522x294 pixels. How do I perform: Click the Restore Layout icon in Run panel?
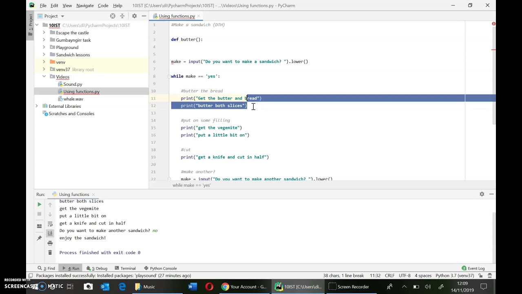coord(39,226)
